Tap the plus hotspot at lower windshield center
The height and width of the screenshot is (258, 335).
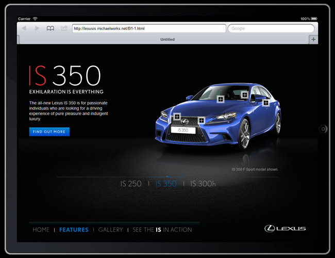220,99
